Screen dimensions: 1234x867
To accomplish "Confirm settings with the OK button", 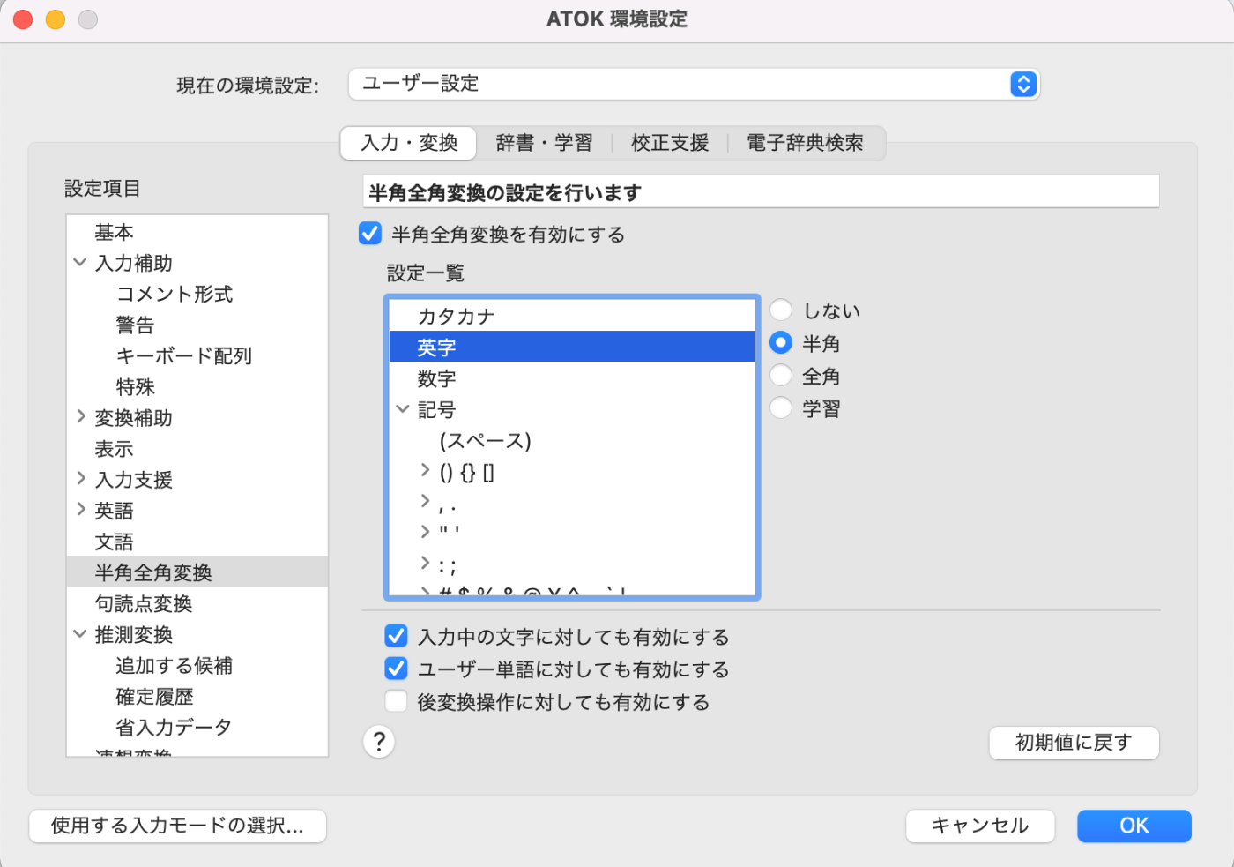I will click(x=1134, y=826).
